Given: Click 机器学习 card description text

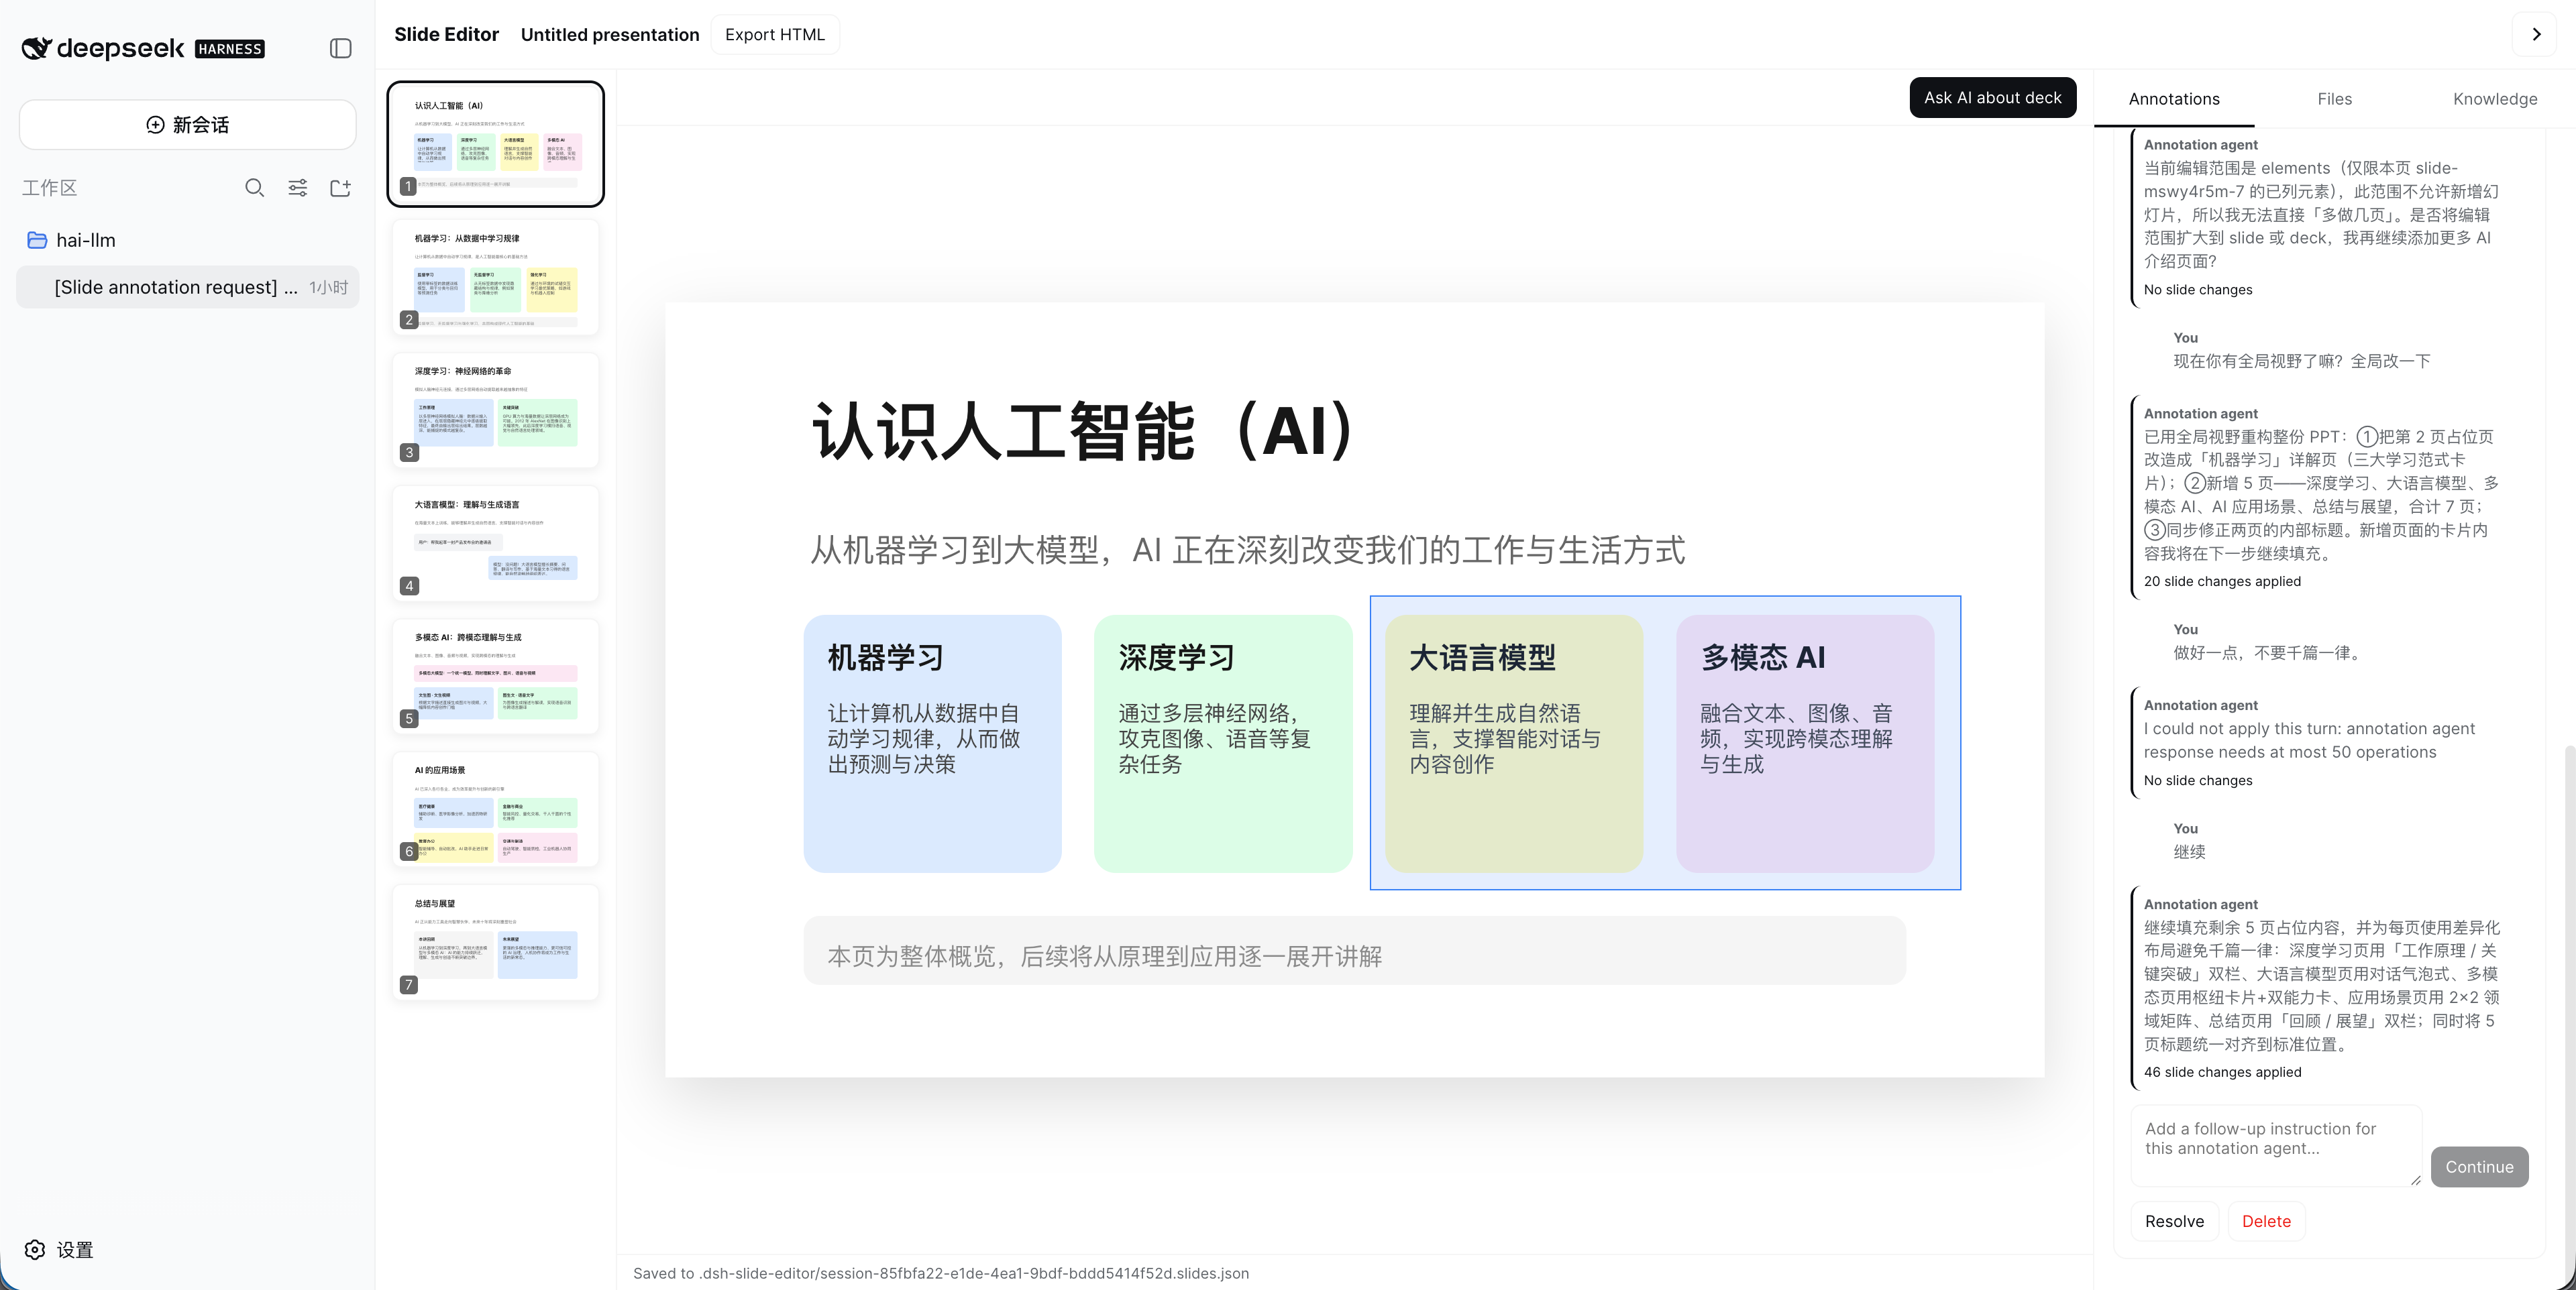Looking at the screenshot, I should (x=924, y=738).
